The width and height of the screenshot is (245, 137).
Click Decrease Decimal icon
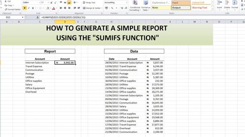tap(126, 8)
